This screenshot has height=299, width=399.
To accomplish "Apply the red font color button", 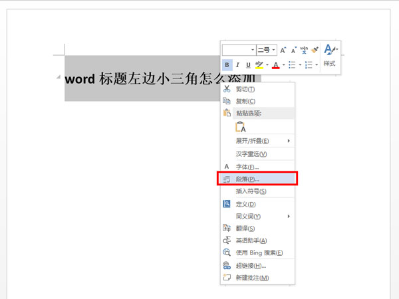I will (x=275, y=65).
